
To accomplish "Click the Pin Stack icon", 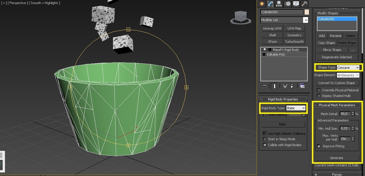I will (264, 86).
